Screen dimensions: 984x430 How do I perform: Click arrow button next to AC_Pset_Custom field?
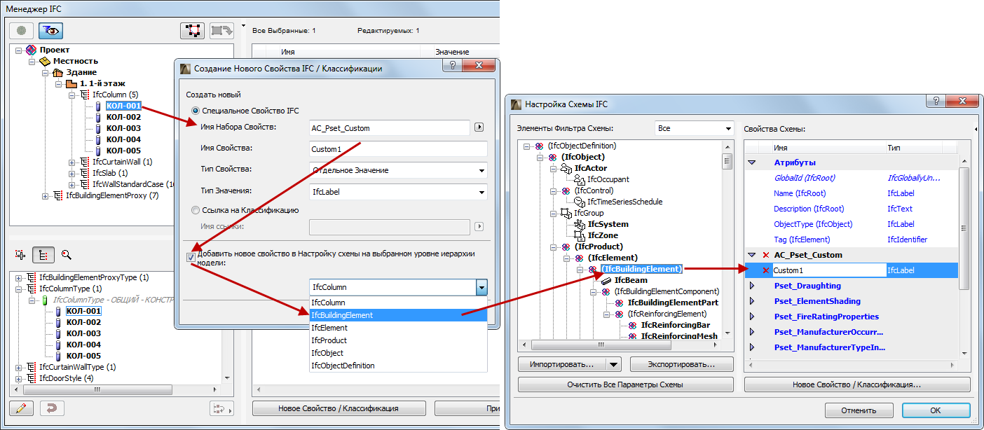[479, 127]
